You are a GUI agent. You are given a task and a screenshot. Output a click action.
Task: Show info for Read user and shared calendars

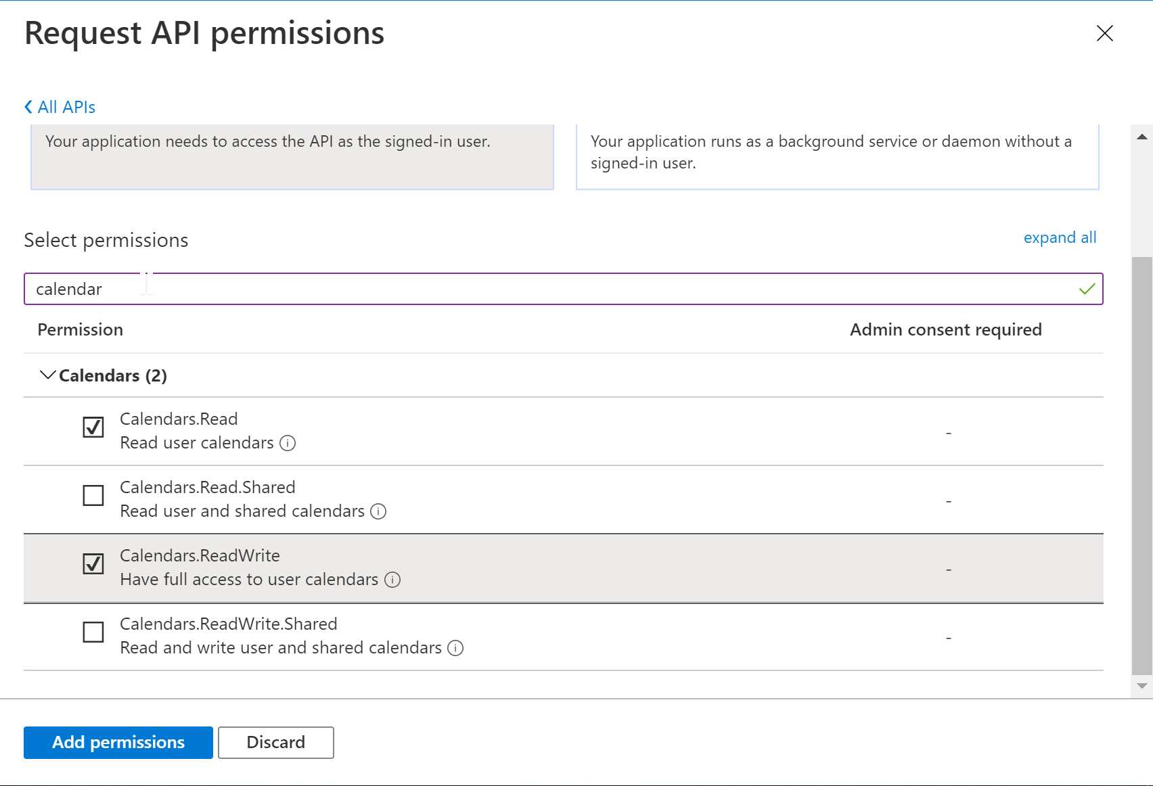378,511
